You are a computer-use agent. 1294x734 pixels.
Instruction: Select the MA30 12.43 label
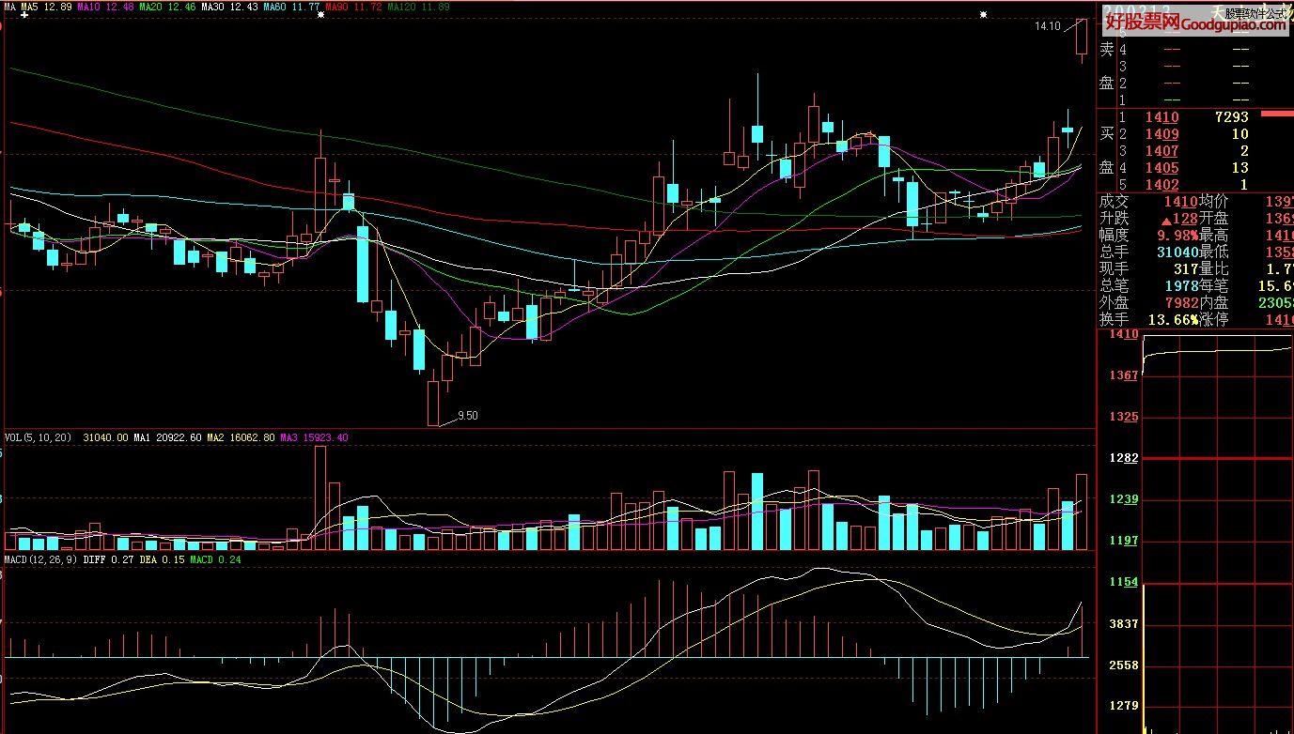pyautogui.click(x=229, y=7)
